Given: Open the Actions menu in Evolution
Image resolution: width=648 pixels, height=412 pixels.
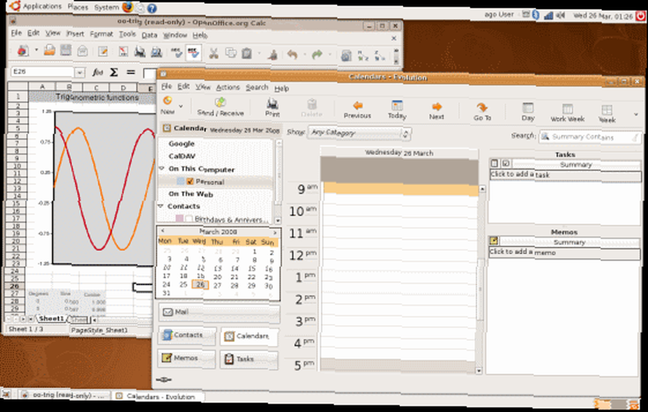Looking at the screenshot, I should click(x=227, y=87).
